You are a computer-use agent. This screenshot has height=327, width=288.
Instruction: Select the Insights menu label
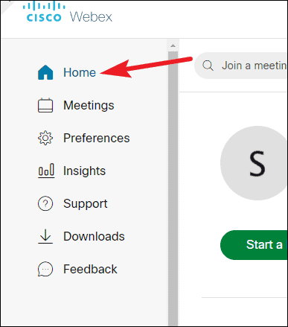click(84, 171)
